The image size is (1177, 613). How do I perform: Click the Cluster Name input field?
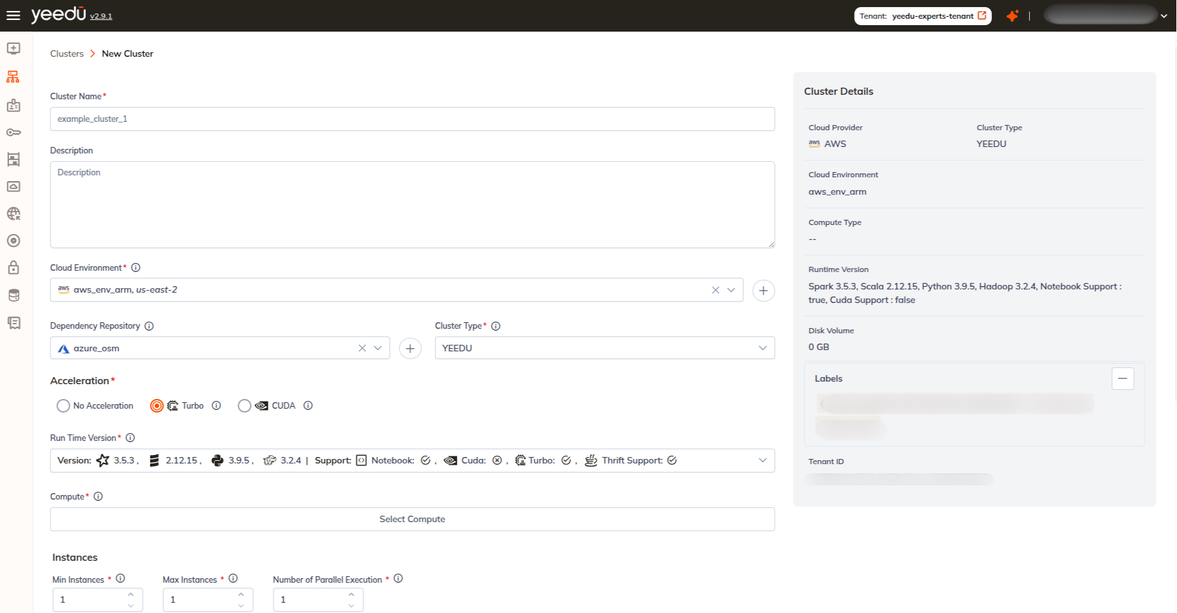[x=412, y=119]
